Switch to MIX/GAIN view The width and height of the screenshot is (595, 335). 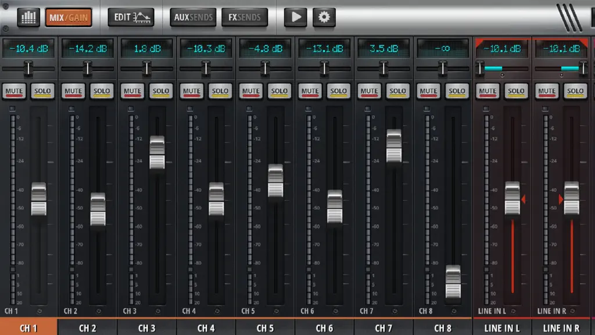click(x=69, y=17)
